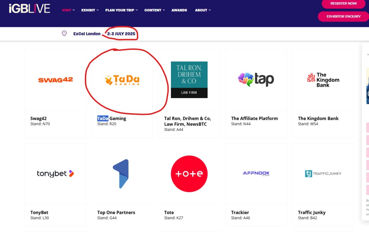Open the Tote exhibitor name link
This screenshot has width=369, height=232.
169,212
